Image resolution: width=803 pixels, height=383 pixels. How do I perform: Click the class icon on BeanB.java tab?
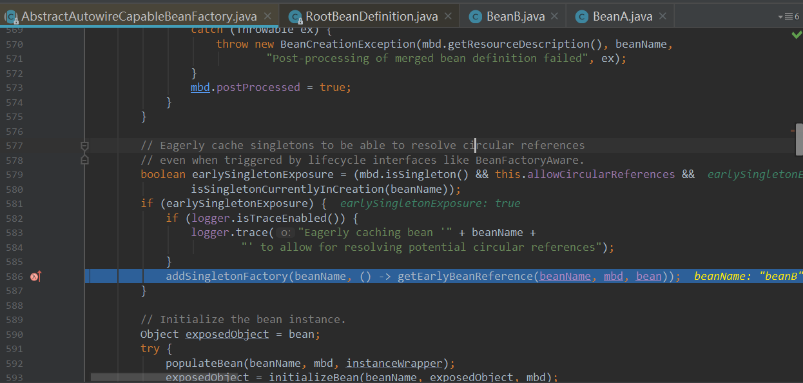(x=476, y=17)
